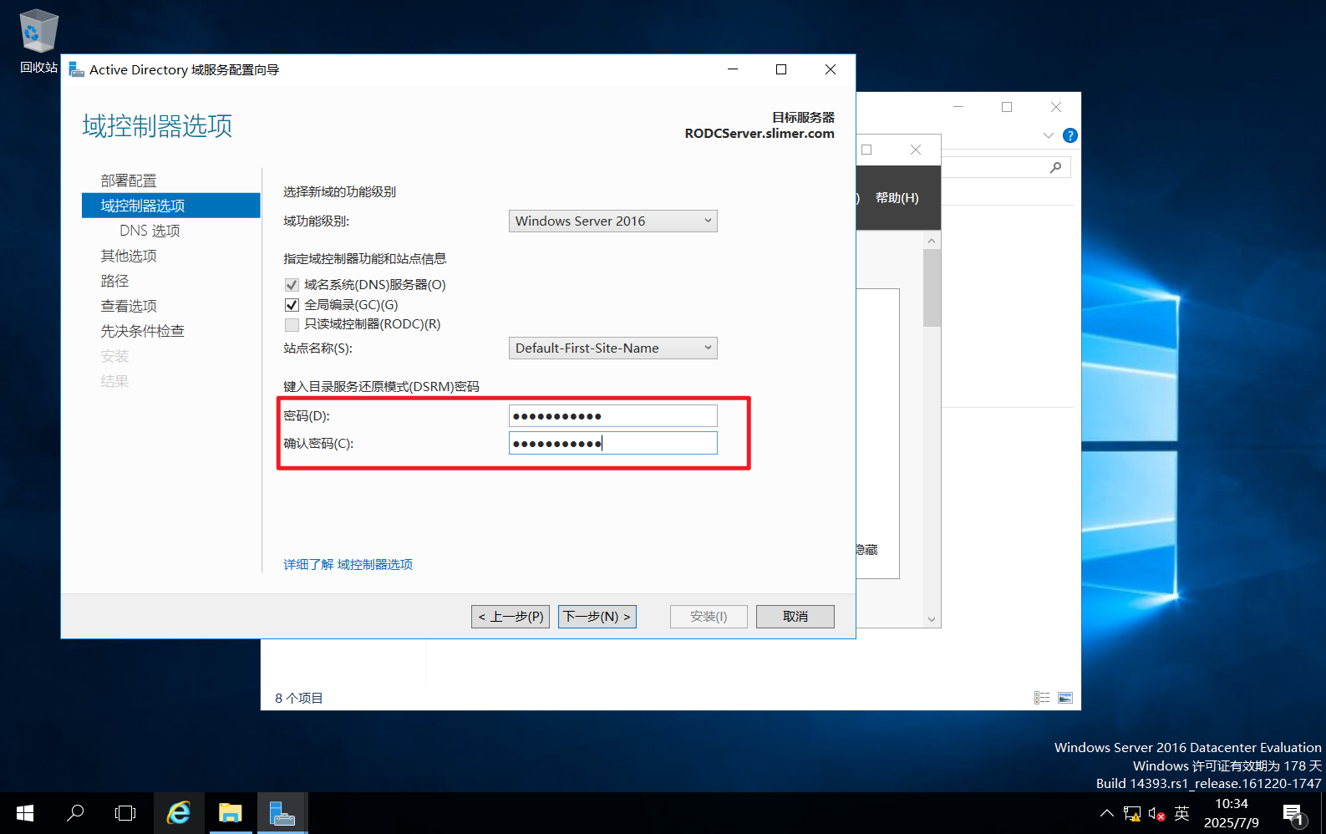Screen dimensions: 1326x834
Task: Toggle the Global Catalog (GC) checkbox
Action: (292, 305)
